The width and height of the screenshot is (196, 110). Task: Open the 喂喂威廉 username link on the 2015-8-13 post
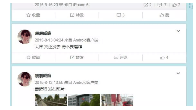point(43,33)
